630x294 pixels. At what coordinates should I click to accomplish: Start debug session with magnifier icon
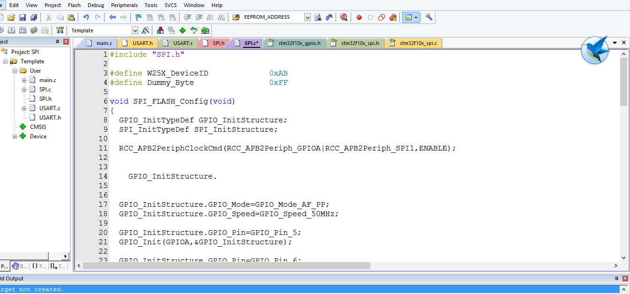click(x=344, y=17)
